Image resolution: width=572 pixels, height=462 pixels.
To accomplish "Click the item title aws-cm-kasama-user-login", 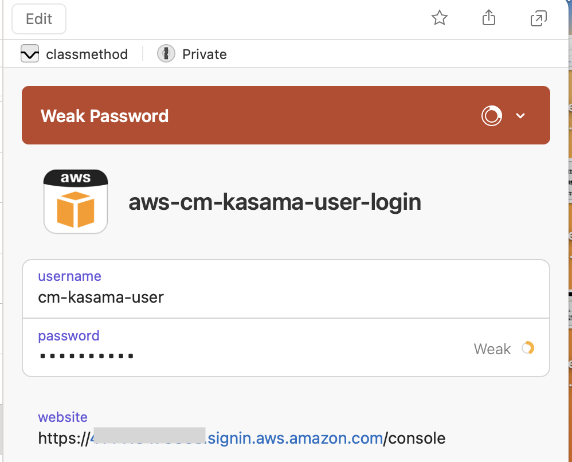I will [x=275, y=202].
